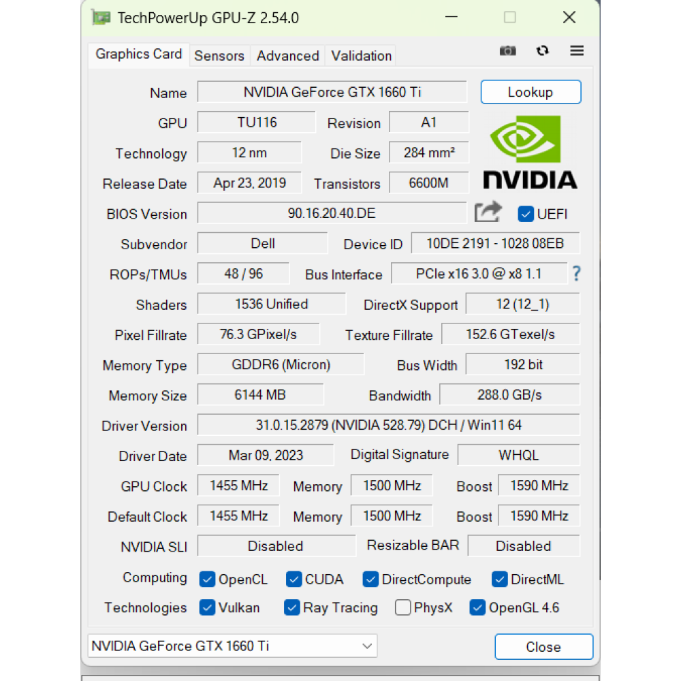Open the Advanced tab
The height and width of the screenshot is (681, 681).
click(287, 56)
